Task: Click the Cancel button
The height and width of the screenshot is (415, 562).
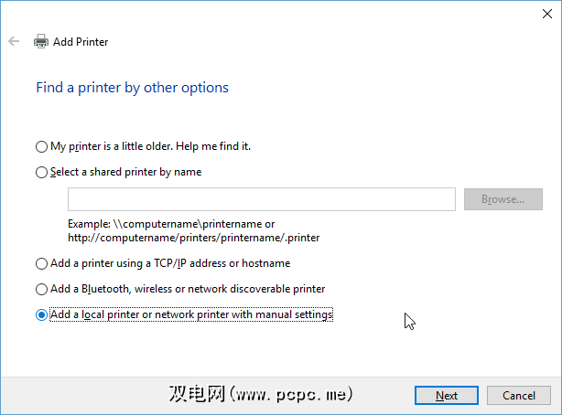Action: click(518, 396)
